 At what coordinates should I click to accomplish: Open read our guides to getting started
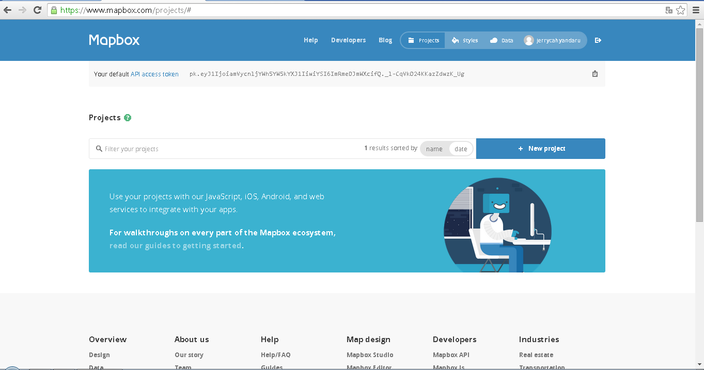pyautogui.click(x=176, y=246)
